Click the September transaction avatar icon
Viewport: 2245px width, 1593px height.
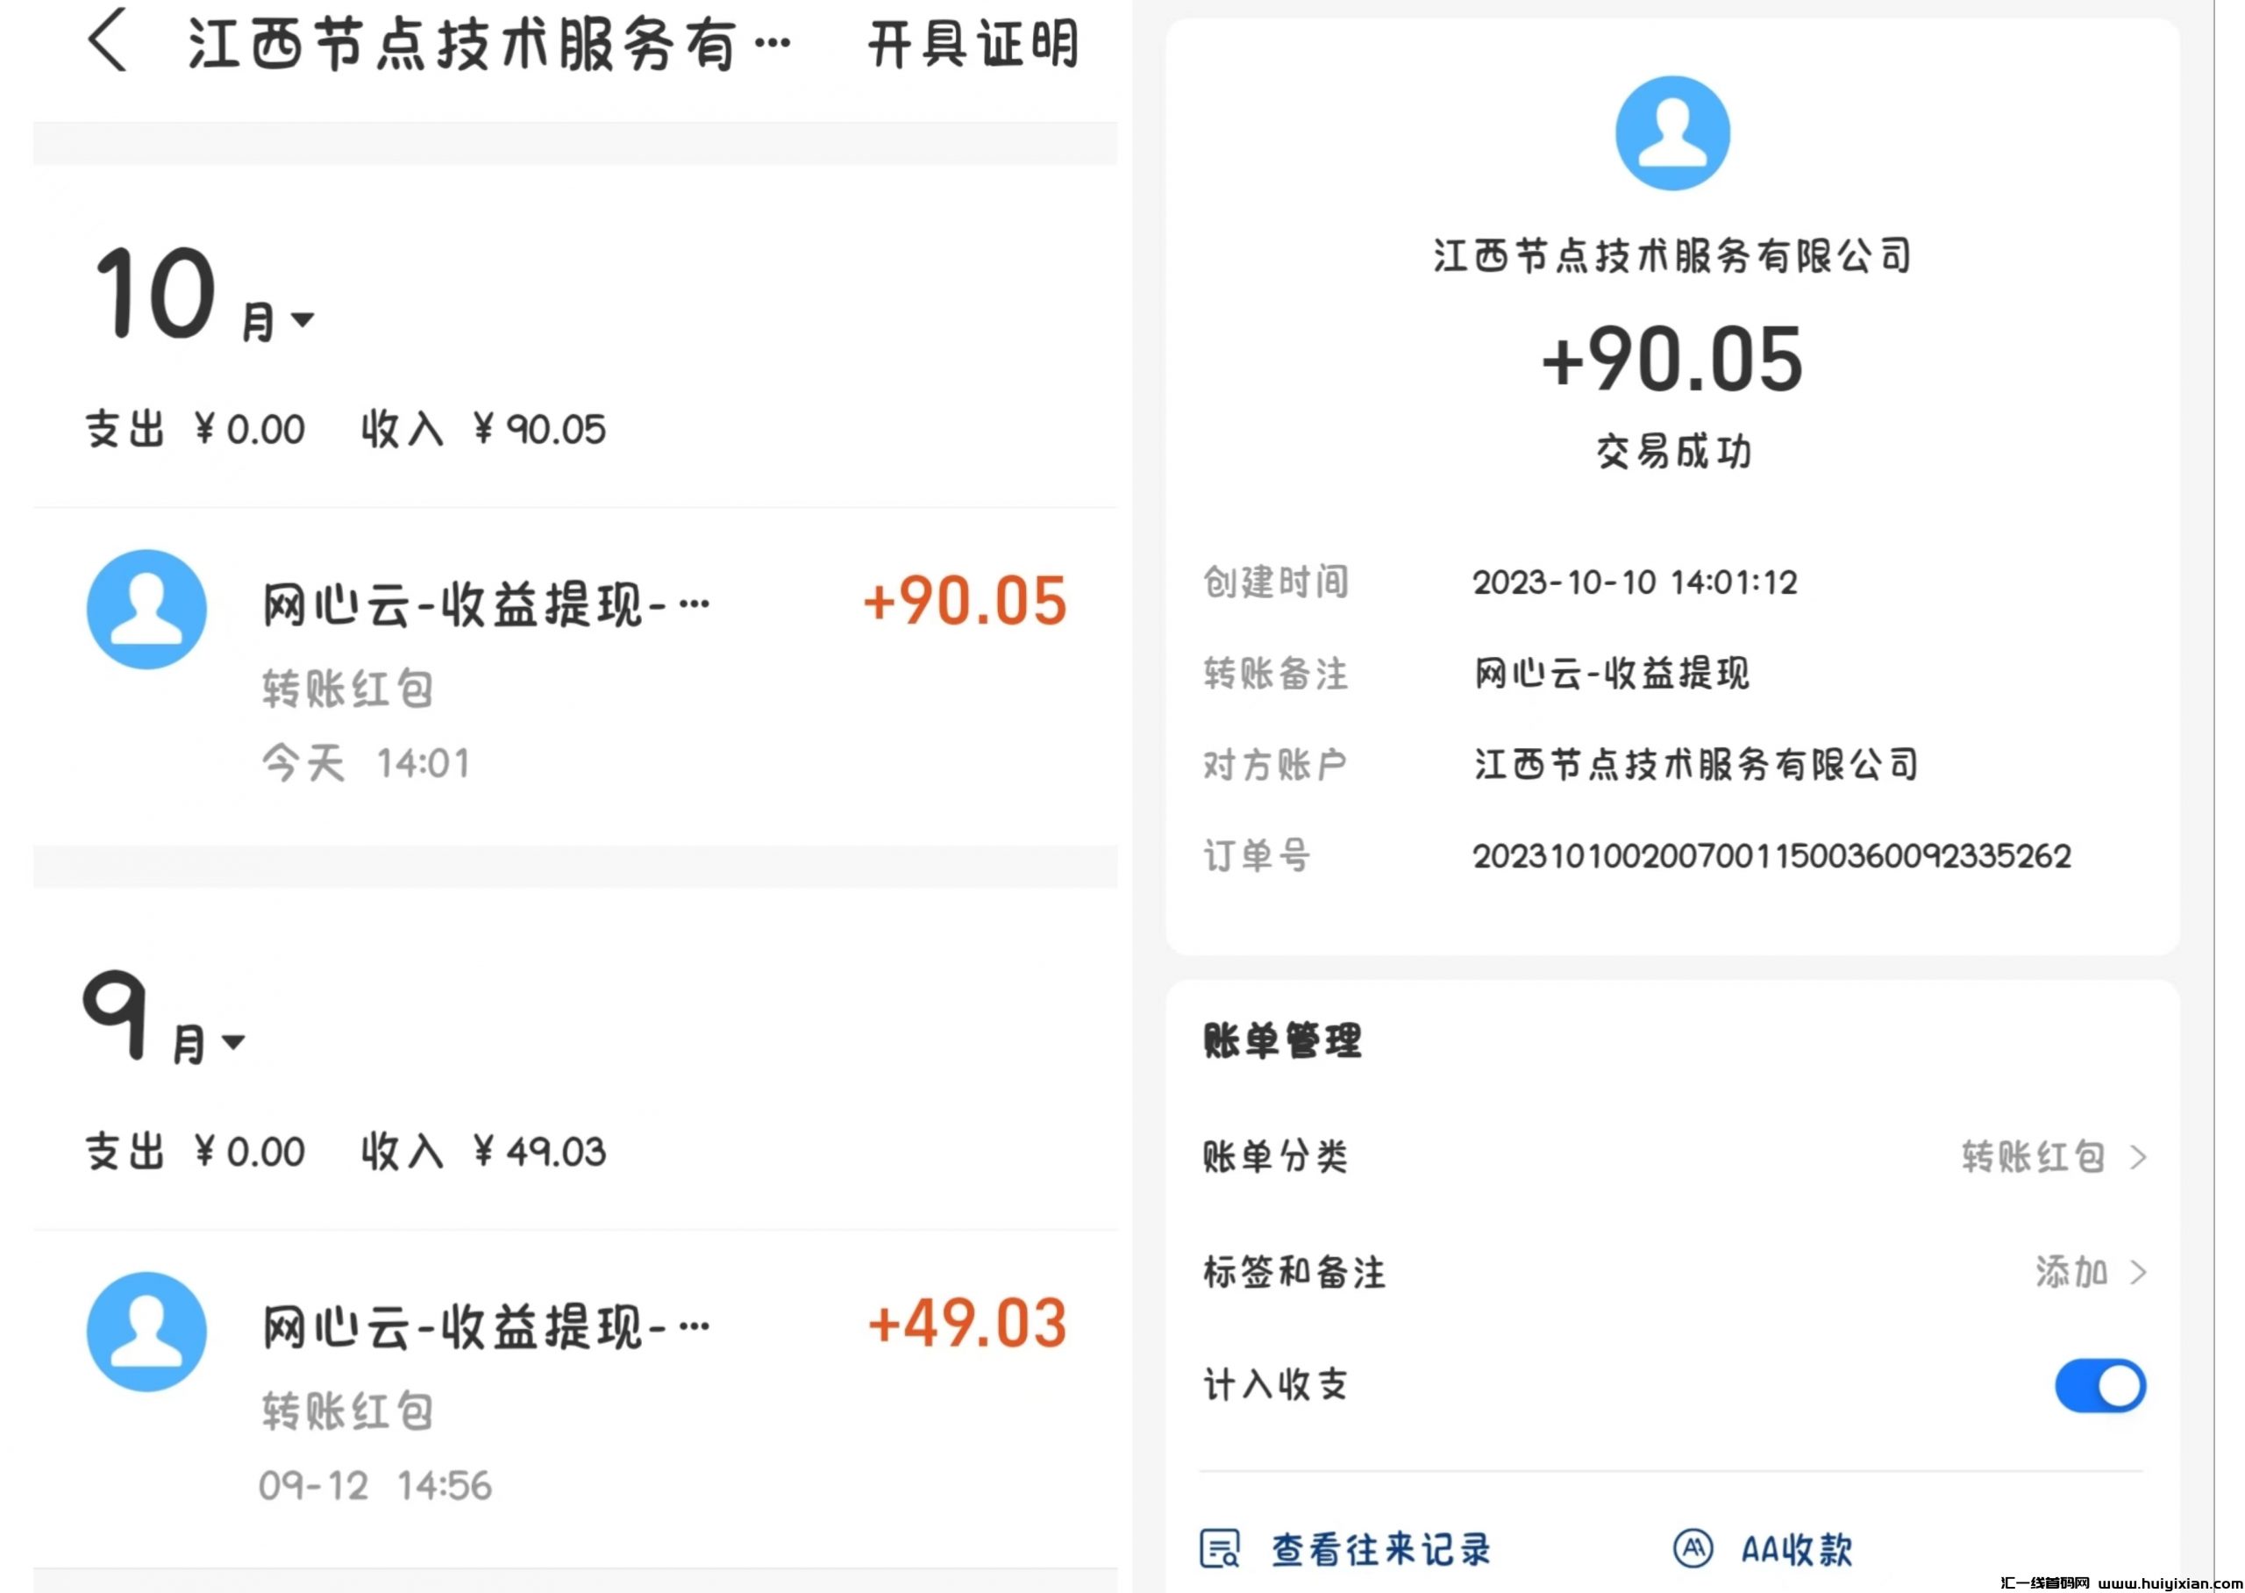pos(147,1331)
